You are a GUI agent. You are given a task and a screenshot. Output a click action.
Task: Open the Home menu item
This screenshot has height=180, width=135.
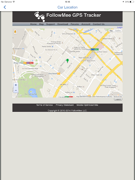(x=33, y=24)
